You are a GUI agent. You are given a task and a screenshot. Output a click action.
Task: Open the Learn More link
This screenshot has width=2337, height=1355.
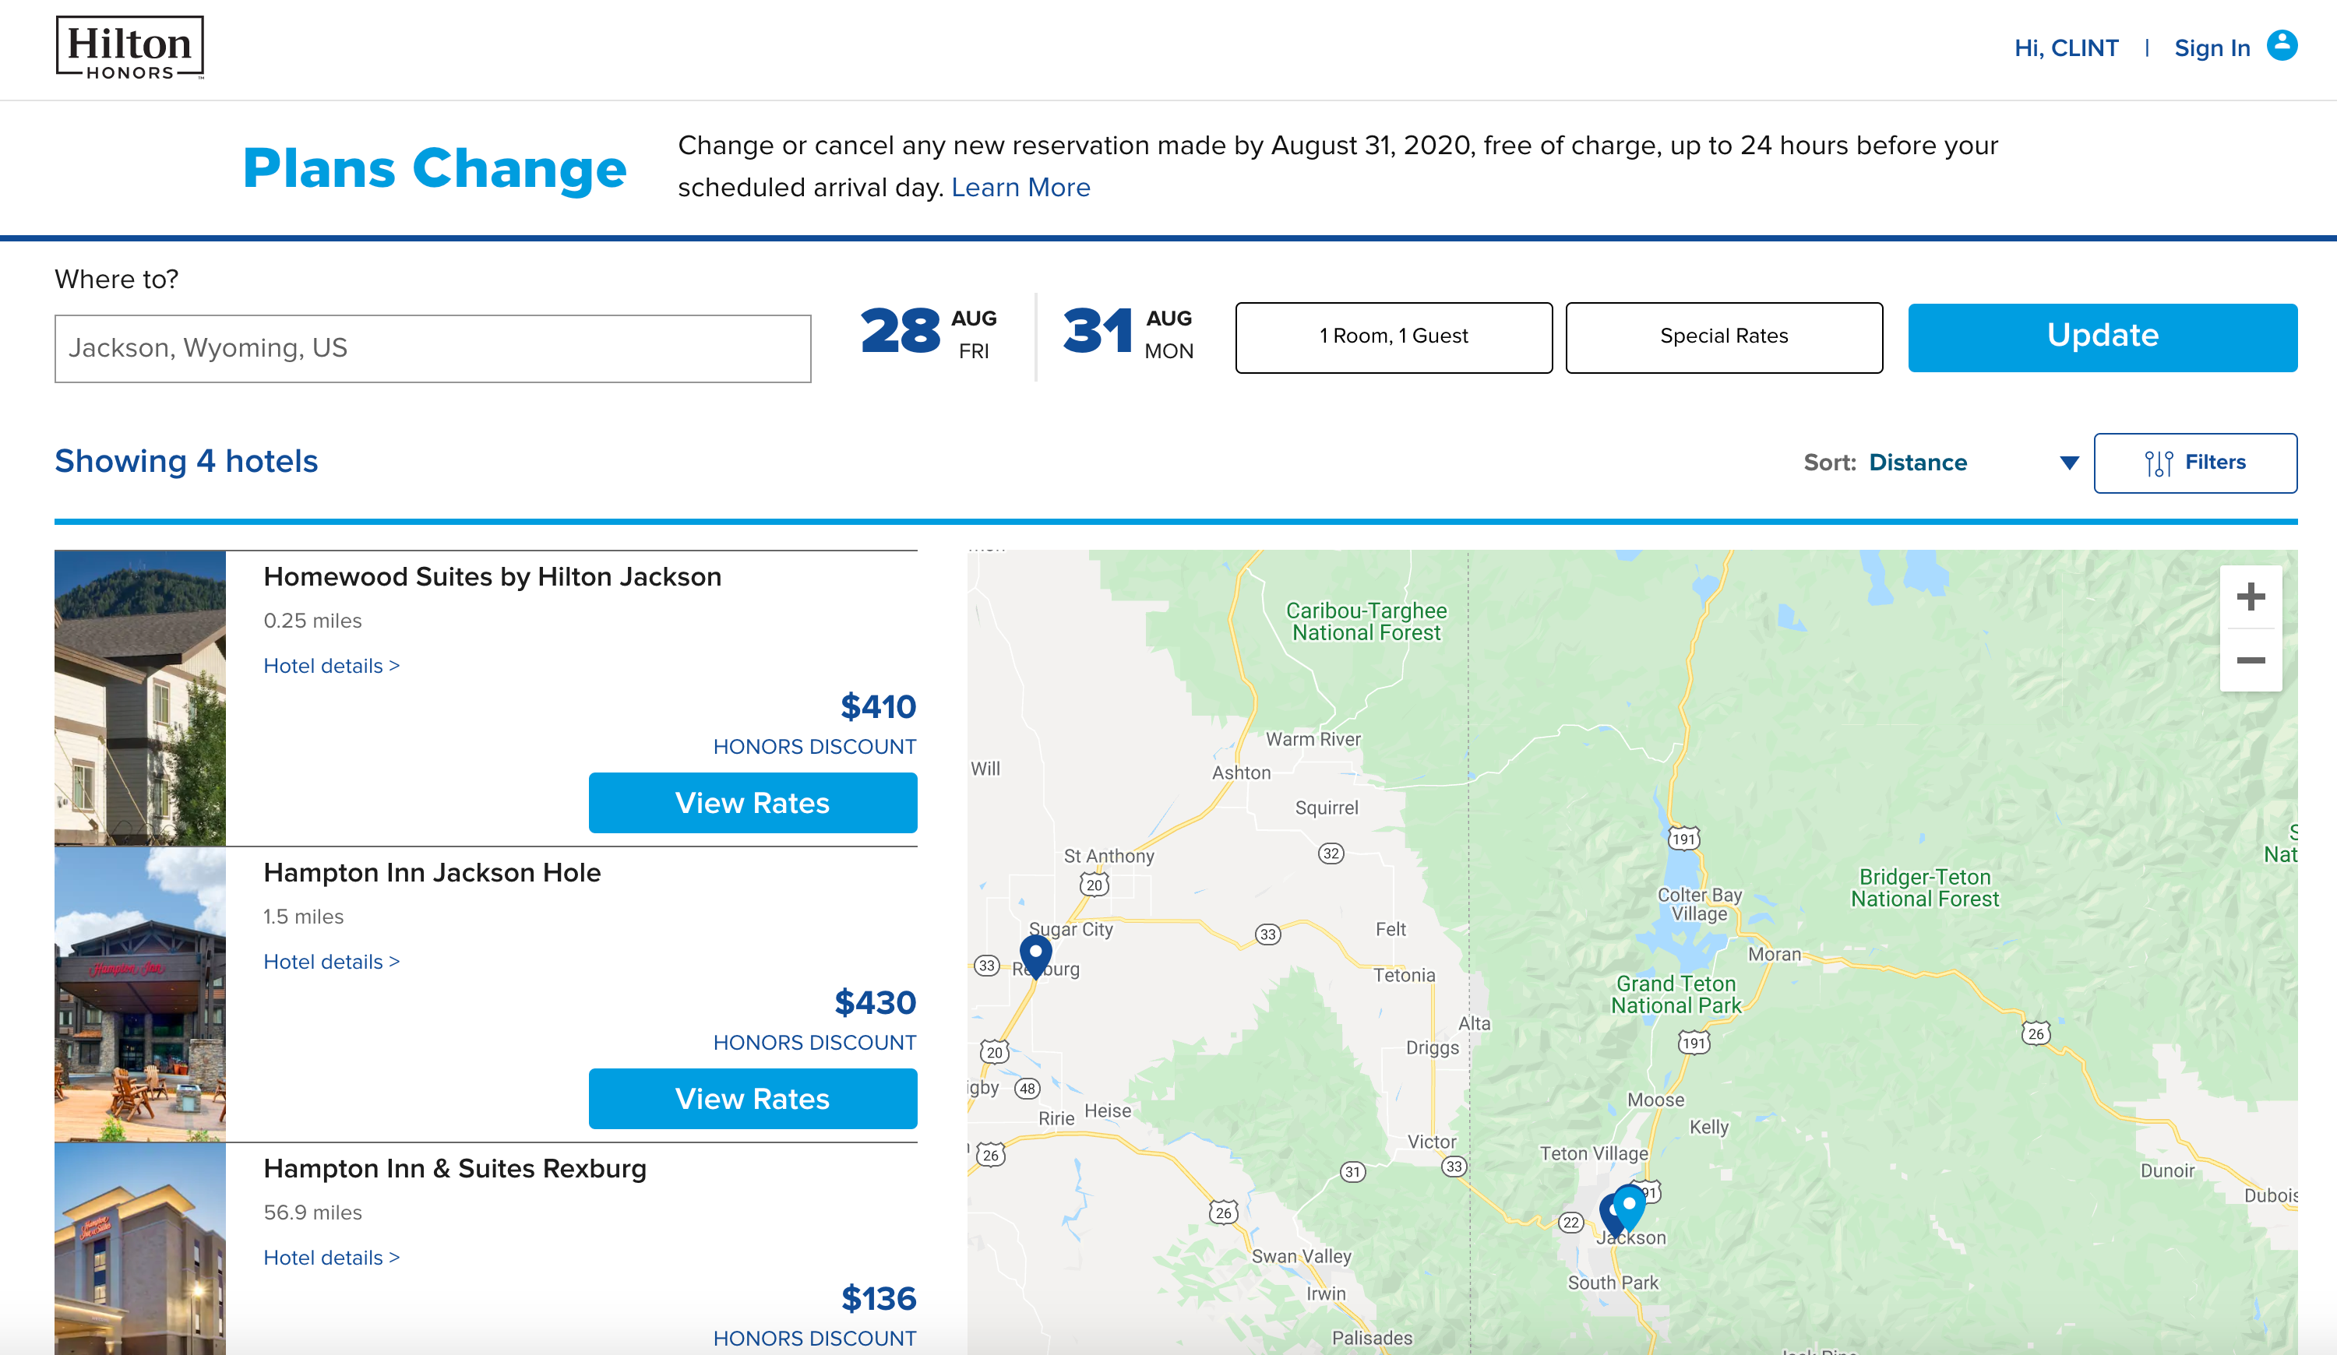click(1020, 187)
